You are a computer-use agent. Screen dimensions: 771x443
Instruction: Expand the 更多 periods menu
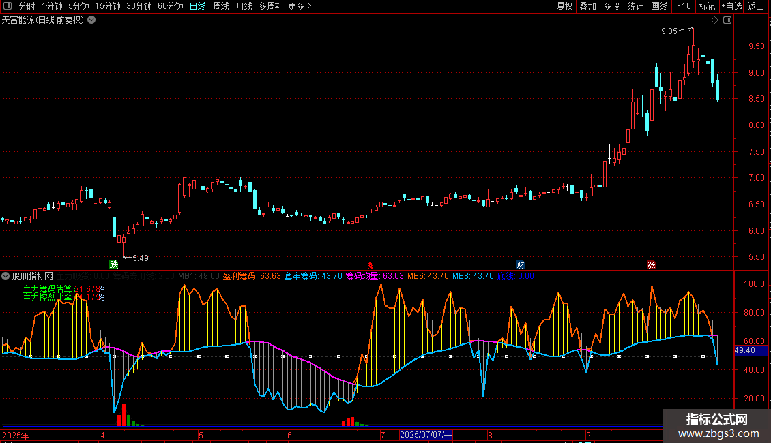coord(300,6)
